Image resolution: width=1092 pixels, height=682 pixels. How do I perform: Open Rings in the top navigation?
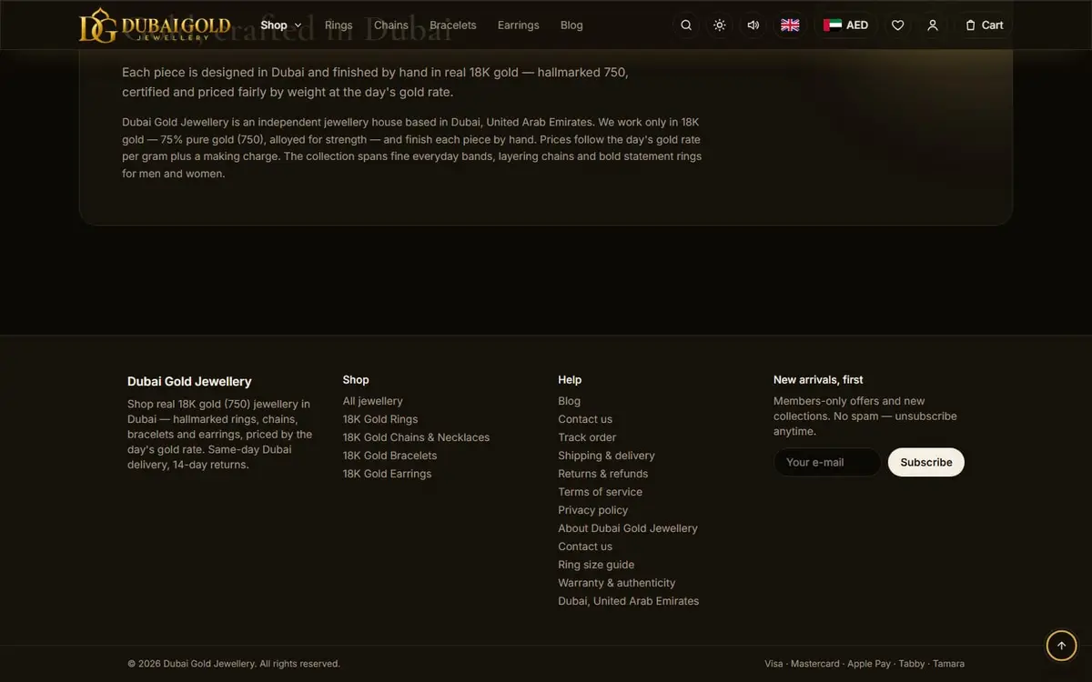pyautogui.click(x=339, y=25)
